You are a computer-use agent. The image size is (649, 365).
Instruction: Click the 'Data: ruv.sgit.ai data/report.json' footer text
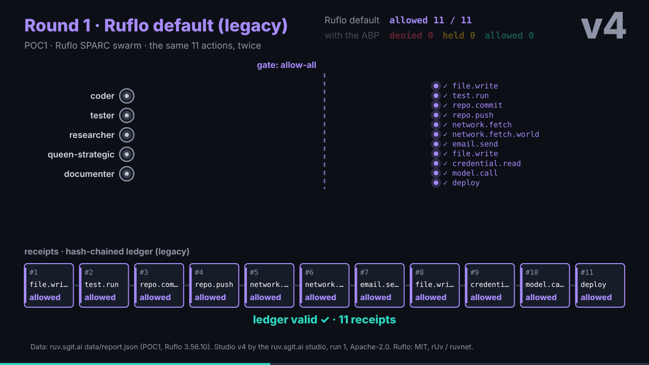[252, 347]
